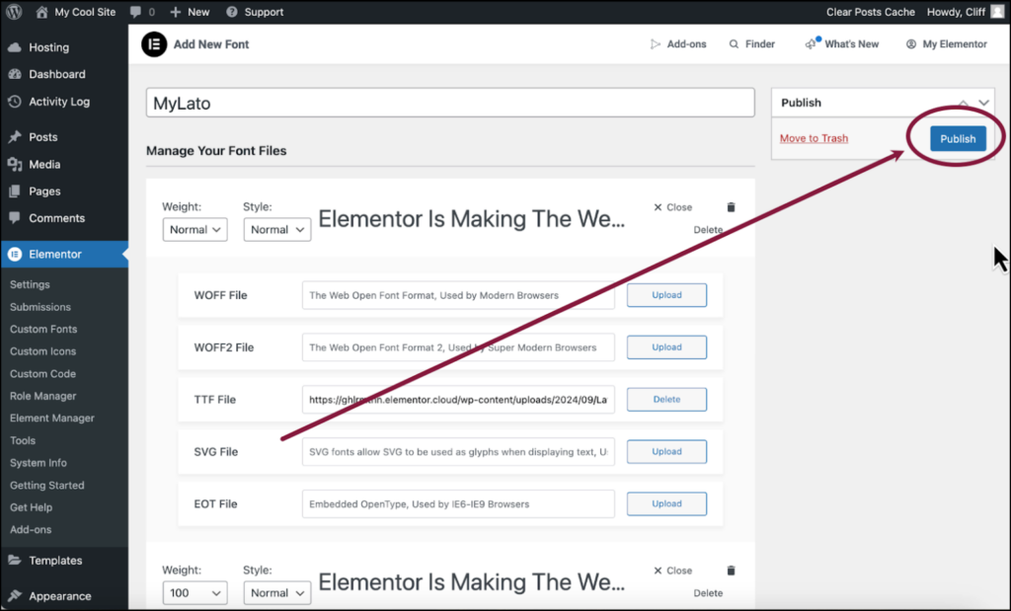This screenshot has height=611, width=1011.
Task: Open Style dropdown in second font variation
Action: click(276, 593)
